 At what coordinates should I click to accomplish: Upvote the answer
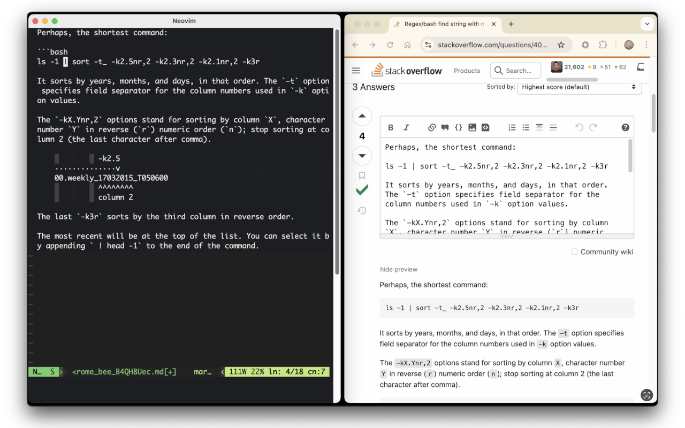tap(362, 116)
